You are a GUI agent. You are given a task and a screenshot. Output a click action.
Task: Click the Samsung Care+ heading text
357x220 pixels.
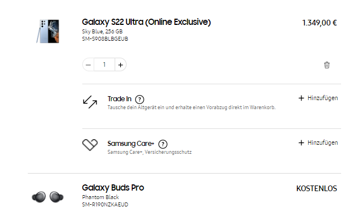(131, 144)
